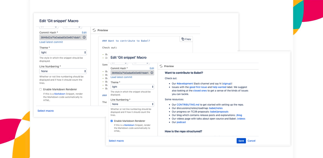Check Enable Markdown Renderer in the back dialog
Screen dimensions: 323x158
tap(41, 89)
